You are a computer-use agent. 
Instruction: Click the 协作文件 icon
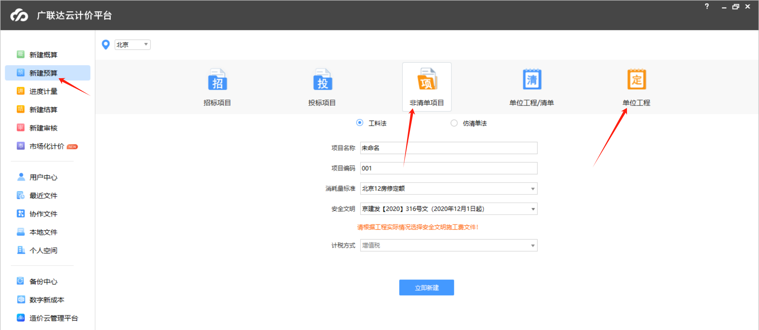(x=21, y=213)
